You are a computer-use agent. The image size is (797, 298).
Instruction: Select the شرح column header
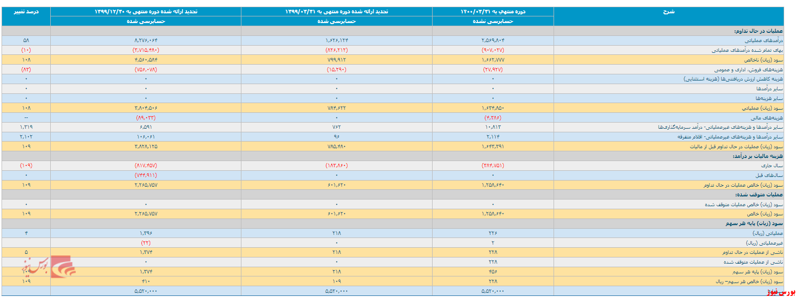pos(668,11)
